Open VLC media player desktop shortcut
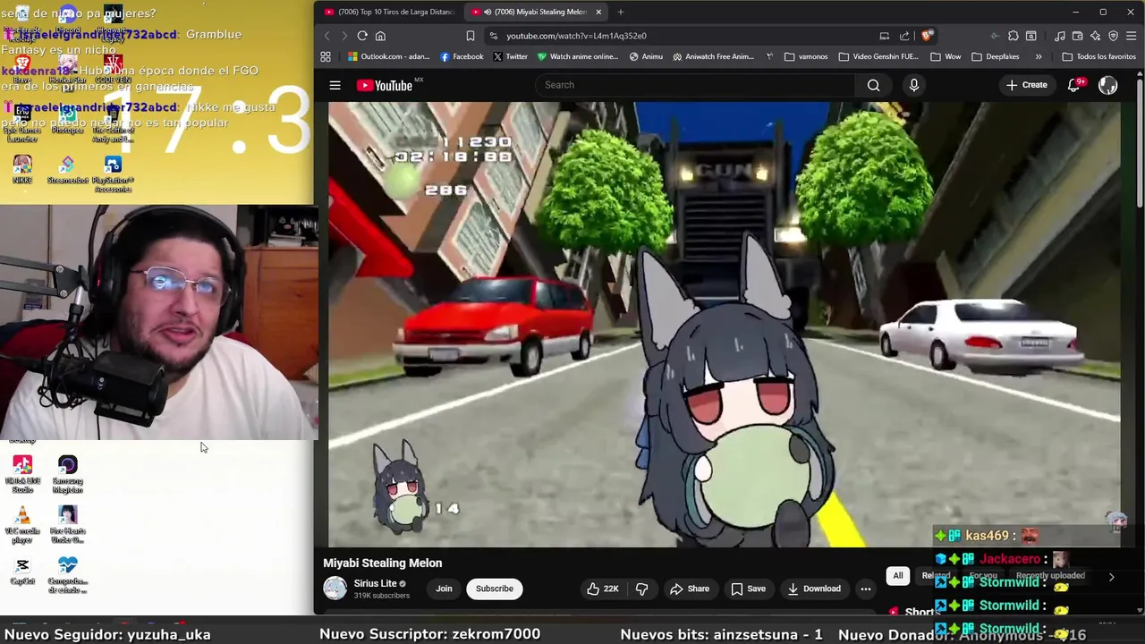Image resolution: width=1145 pixels, height=644 pixels. [x=22, y=525]
